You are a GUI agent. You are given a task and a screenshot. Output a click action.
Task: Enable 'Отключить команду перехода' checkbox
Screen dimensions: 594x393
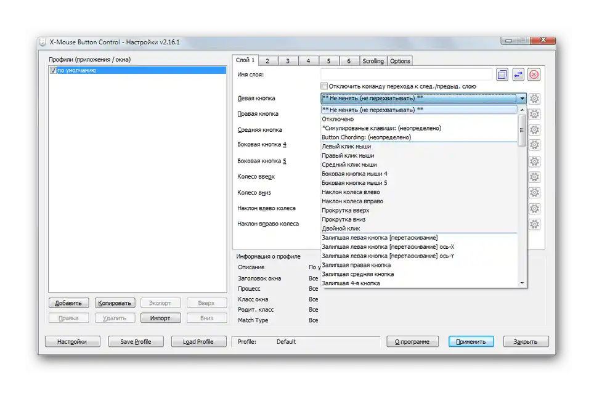coord(324,86)
